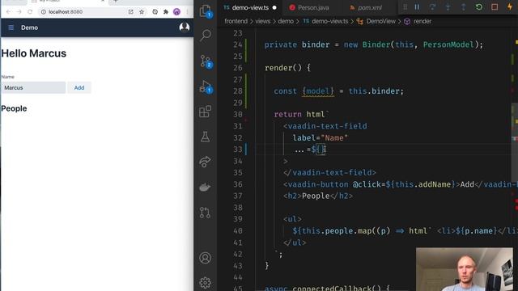Click the localhost:8080 address bar
518x291 pixels.
coord(83,12)
